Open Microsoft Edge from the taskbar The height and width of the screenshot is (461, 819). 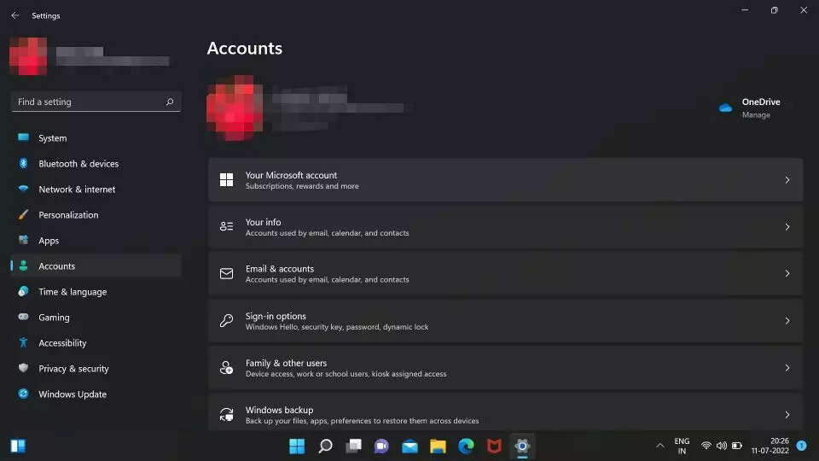466,446
